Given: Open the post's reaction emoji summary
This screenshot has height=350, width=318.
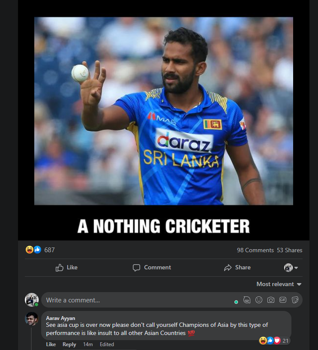Looking at the screenshot, I should [x=33, y=250].
